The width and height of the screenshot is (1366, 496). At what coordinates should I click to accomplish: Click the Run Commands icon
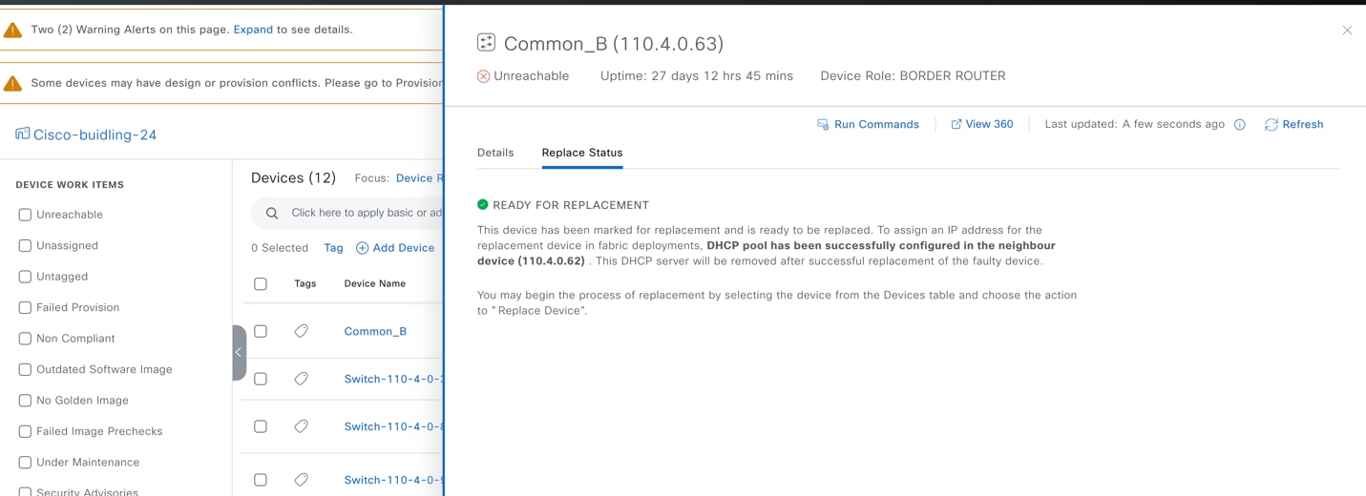823,124
